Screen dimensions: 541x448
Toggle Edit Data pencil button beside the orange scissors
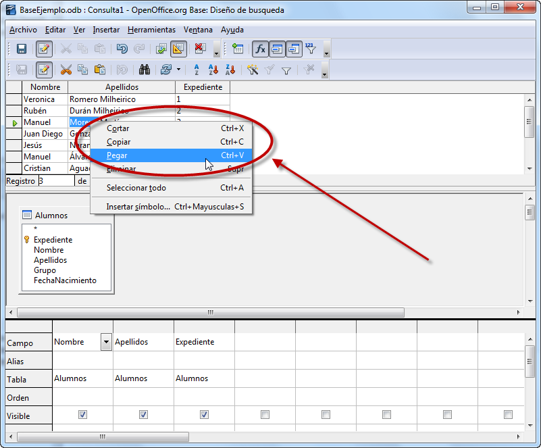44,70
